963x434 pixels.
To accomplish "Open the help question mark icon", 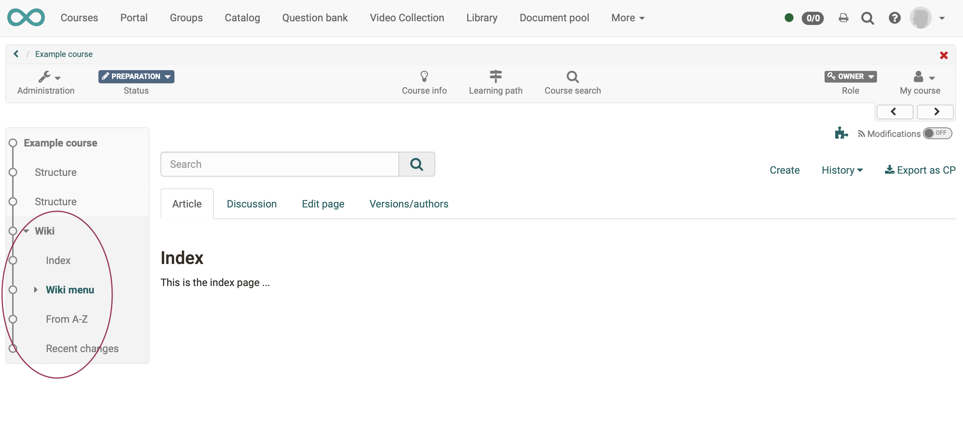I will [894, 18].
